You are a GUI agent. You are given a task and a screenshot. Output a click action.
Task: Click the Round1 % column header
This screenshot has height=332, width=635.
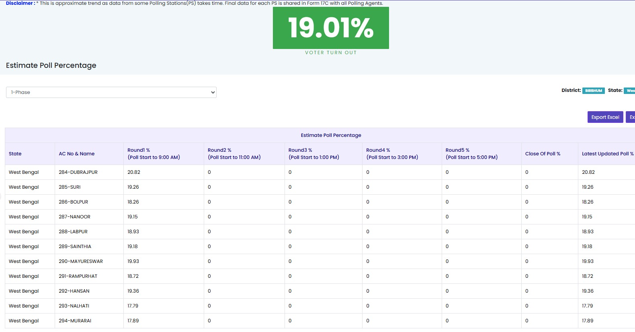154,154
